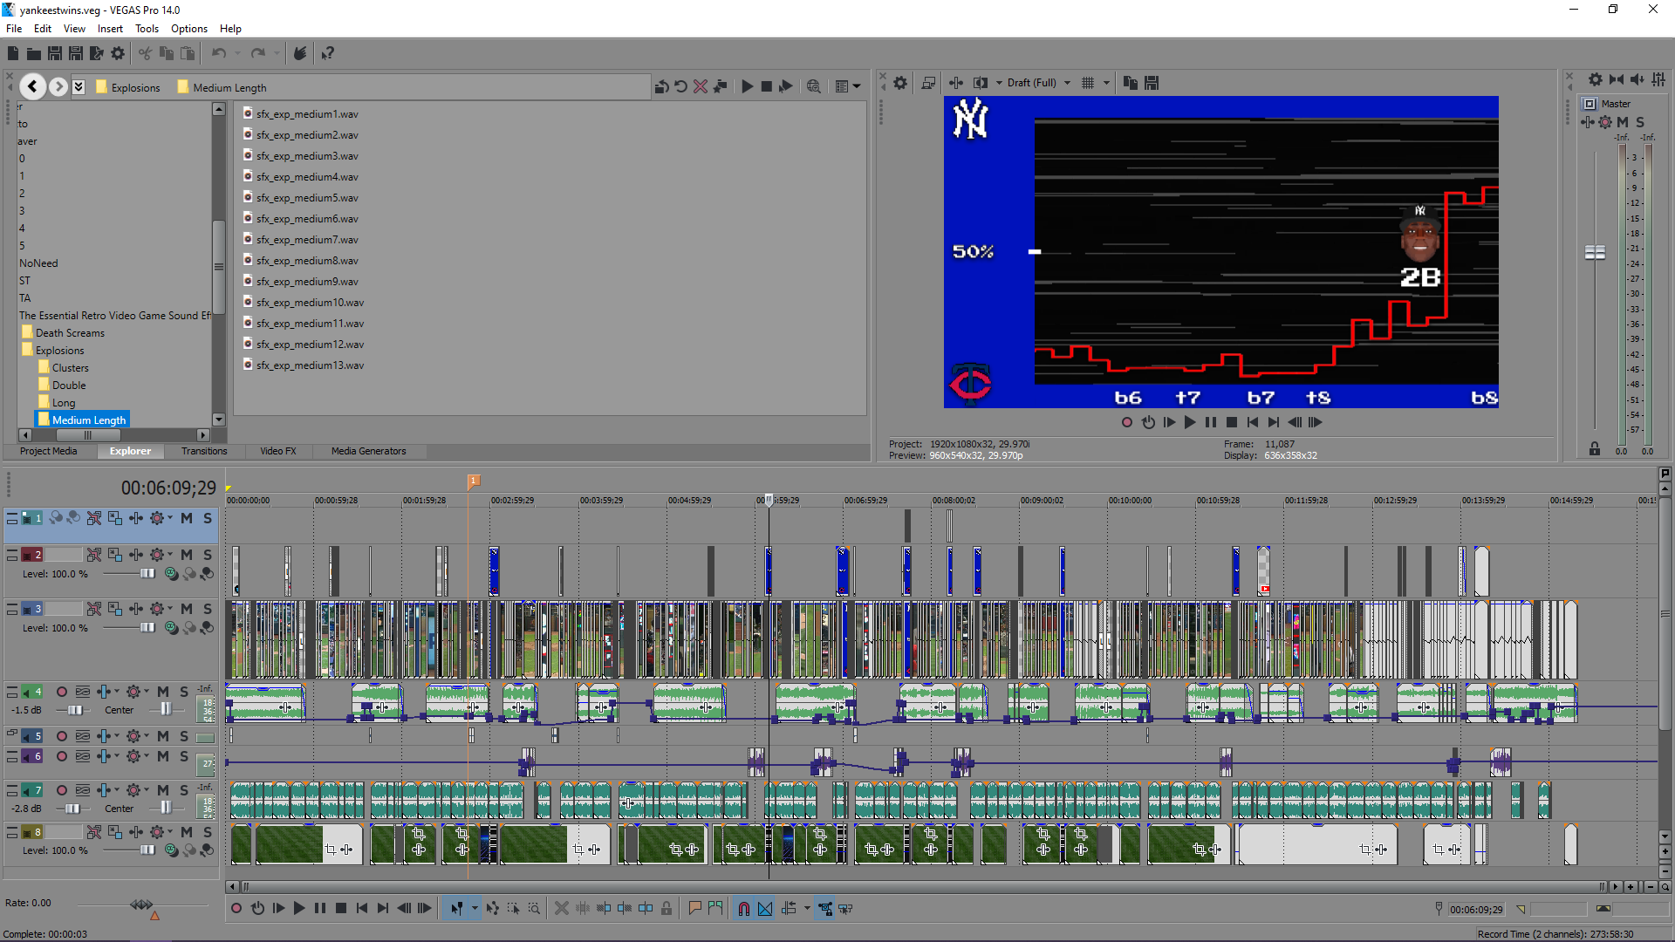Screen dimensions: 1675x942
Task: Cut the selection with the scissors icon
Action: click(x=145, y=53)
